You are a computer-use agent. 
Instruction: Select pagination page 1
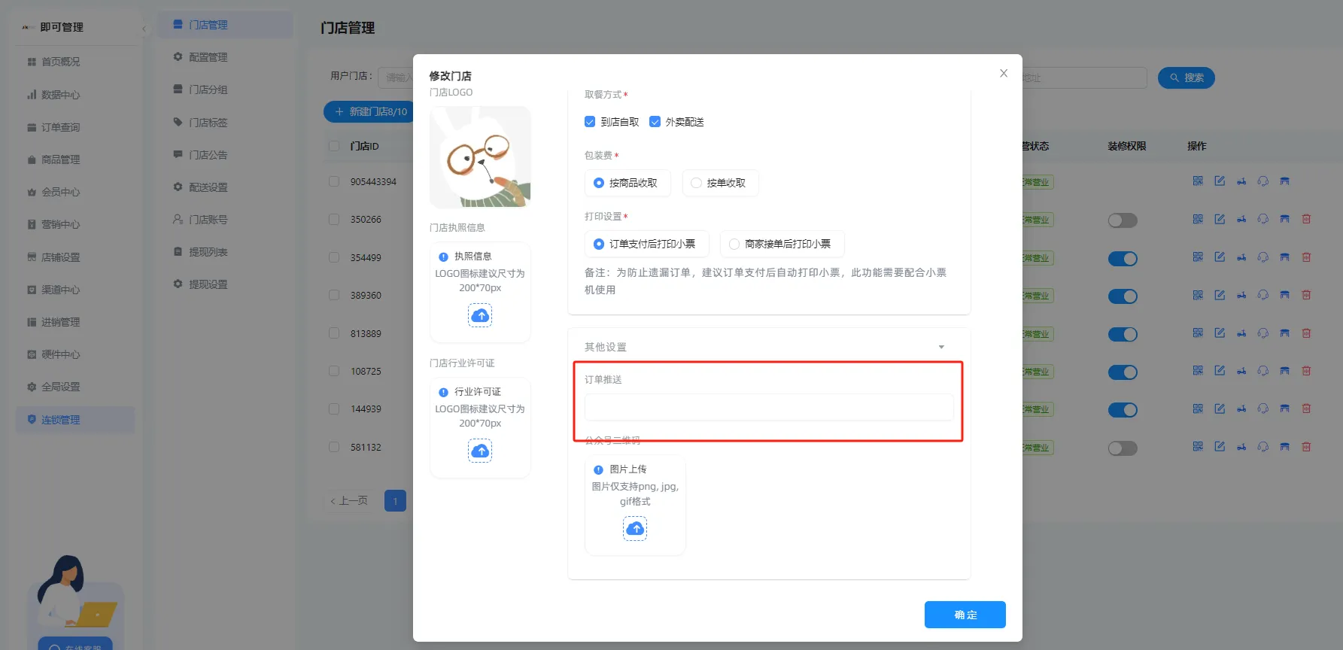395,501
